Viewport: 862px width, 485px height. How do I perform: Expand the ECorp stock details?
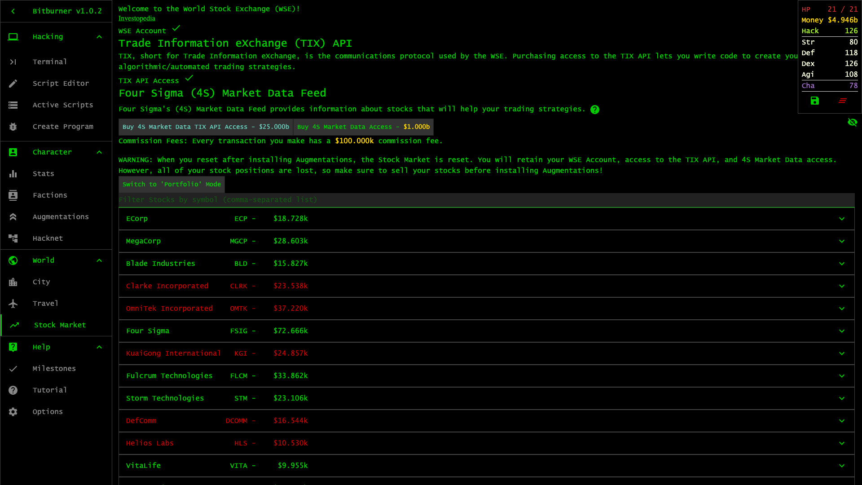(841, 219)
